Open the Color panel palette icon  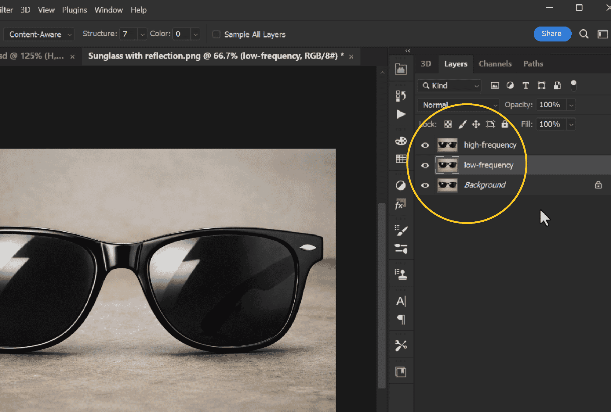401,141
